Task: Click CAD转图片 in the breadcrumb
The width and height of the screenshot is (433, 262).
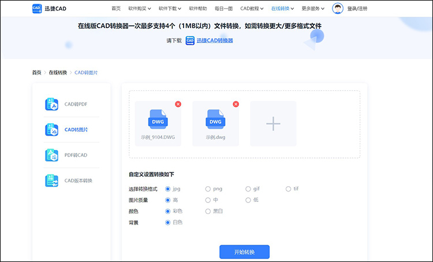Action: [86, 72]
